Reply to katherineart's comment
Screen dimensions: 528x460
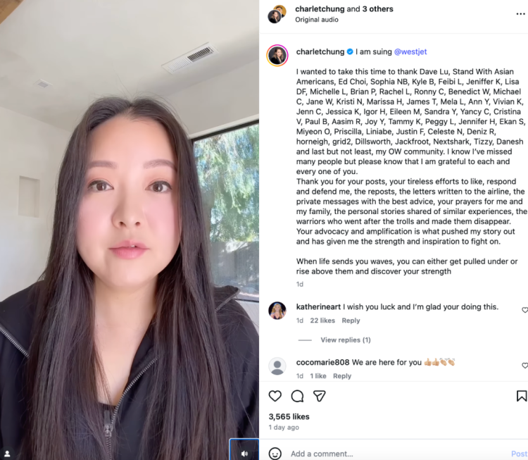pos(351,321)
